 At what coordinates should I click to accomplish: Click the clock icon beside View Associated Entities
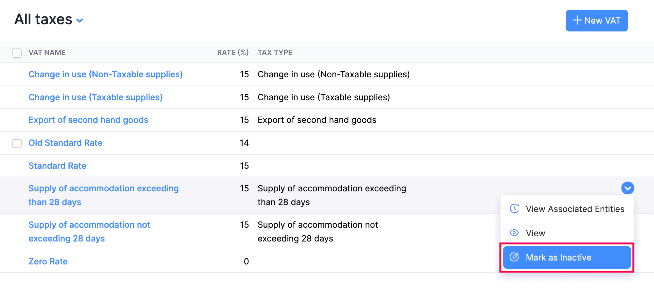coord(514,208)
